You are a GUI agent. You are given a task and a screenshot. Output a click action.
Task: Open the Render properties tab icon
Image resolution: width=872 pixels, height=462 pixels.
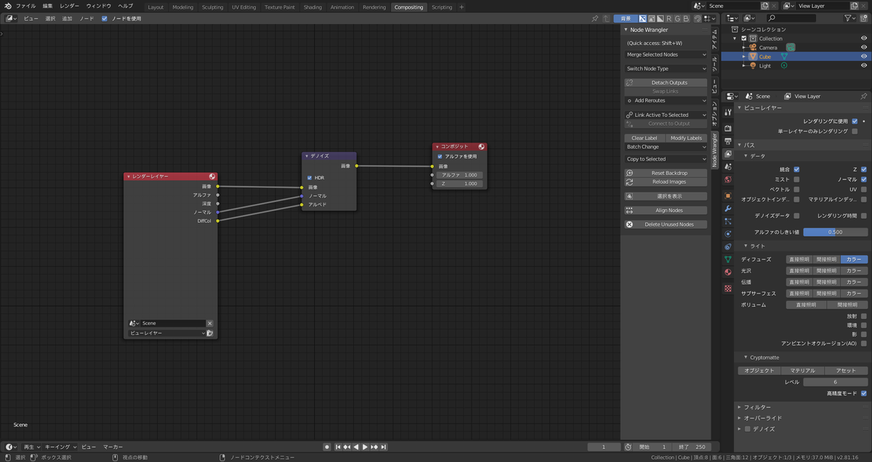(x=728, y=129)
